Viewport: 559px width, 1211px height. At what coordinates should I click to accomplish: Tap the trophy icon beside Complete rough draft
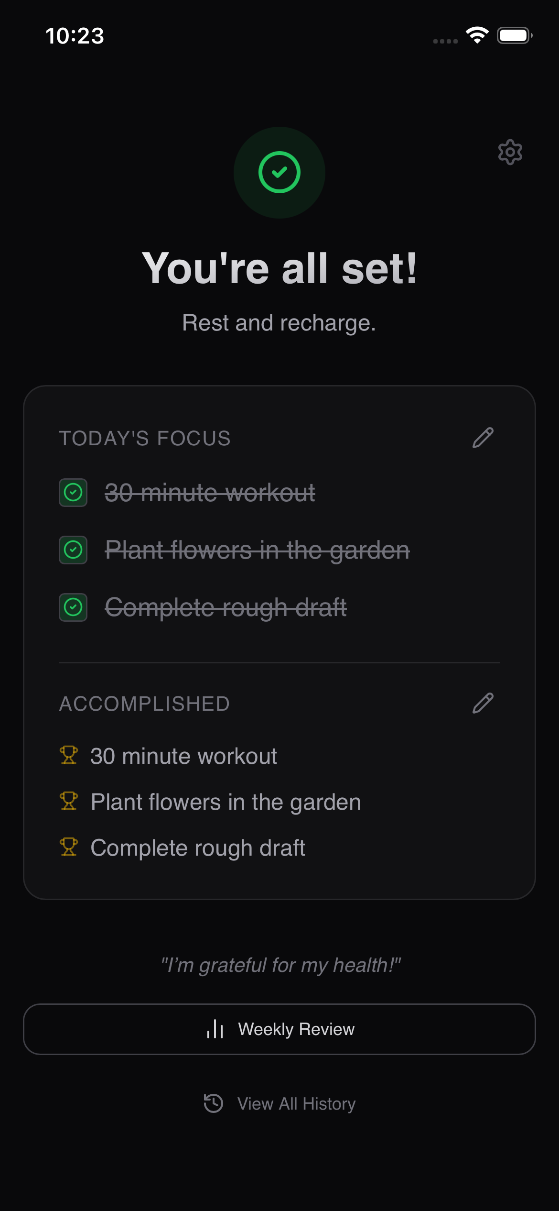[x=68, y=847]
